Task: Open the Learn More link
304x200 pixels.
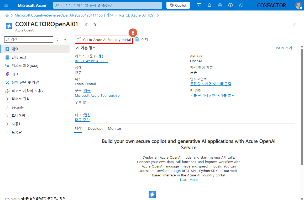Action: click(189, 180)
